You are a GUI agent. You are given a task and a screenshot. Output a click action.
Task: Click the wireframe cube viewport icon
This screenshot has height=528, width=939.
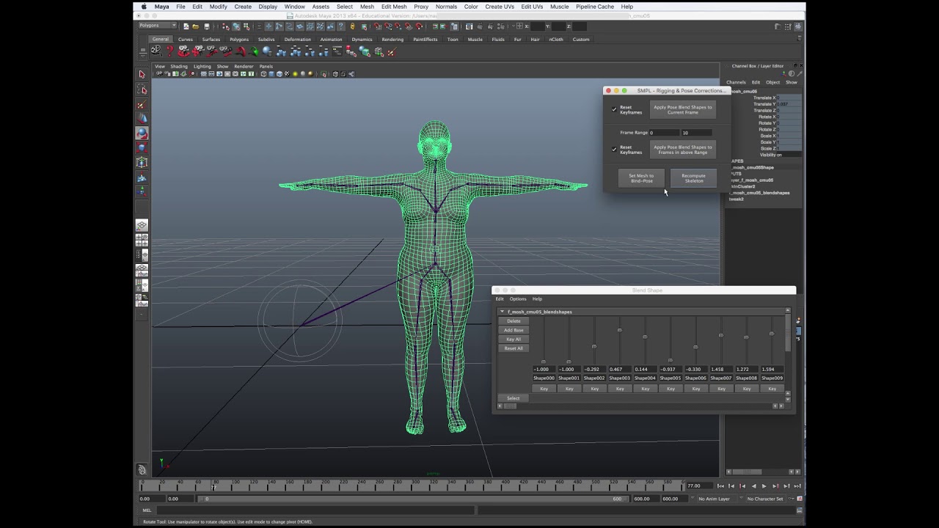263,74
